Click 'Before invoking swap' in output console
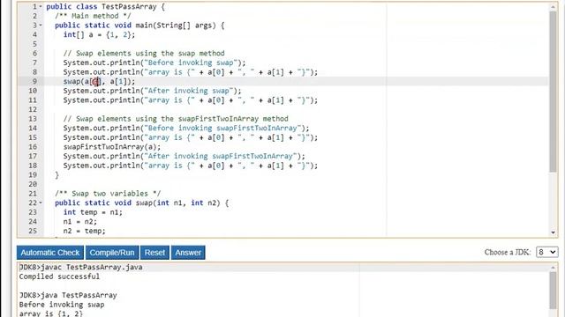This screenshot has height=317, width=565. coord(62,305)
